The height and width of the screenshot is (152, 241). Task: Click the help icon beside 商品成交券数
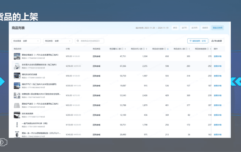pyautogui.click(x=165, y=49)
